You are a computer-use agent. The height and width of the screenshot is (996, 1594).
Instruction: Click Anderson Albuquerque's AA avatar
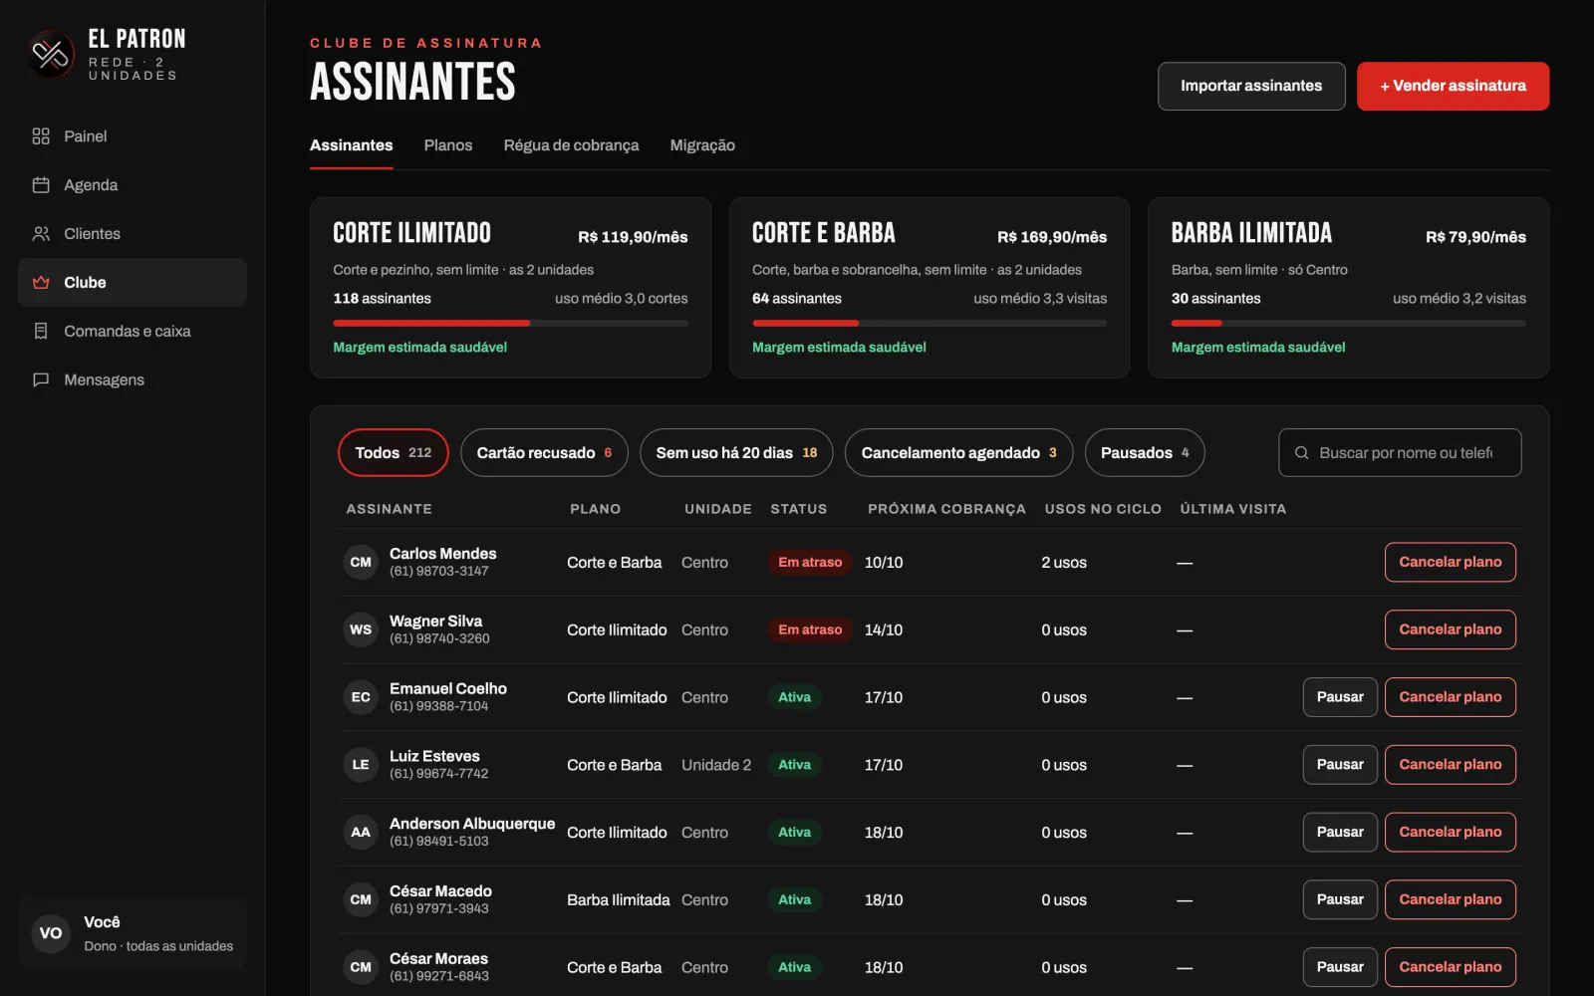[x=361, y=833]
